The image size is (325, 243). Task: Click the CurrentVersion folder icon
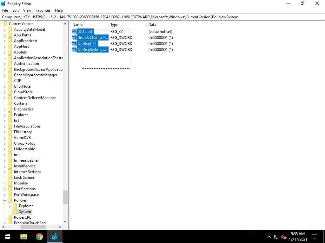click(5, 23)
